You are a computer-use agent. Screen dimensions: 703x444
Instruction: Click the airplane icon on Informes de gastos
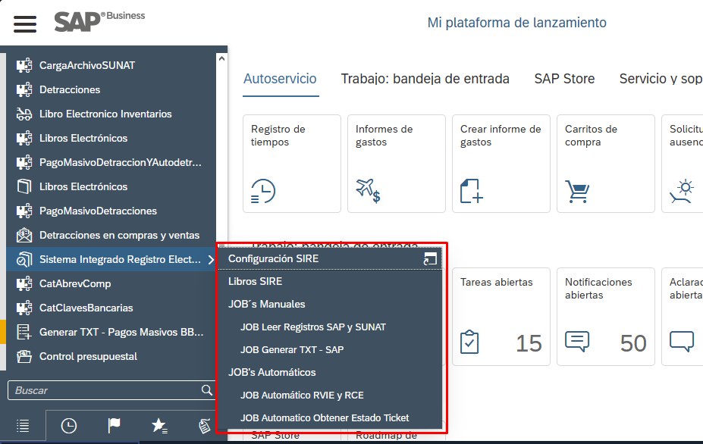point(368,190)
